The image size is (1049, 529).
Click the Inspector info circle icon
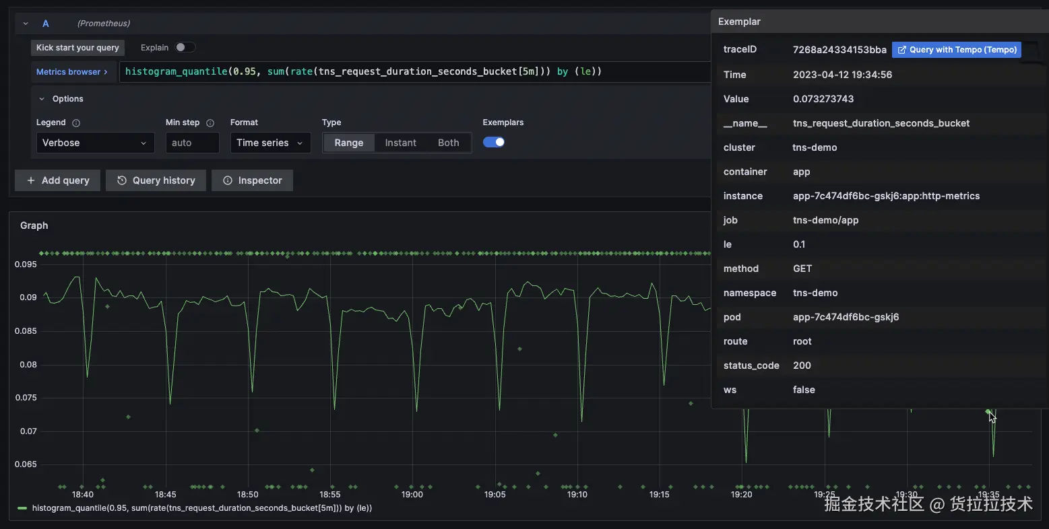[x=228, y=180]
